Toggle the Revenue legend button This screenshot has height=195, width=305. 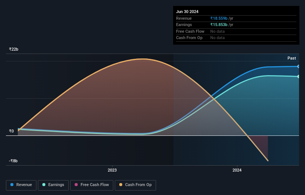21,185
